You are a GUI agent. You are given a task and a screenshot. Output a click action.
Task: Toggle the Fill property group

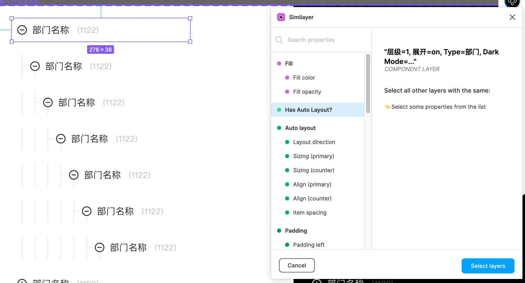coord(289,63)
